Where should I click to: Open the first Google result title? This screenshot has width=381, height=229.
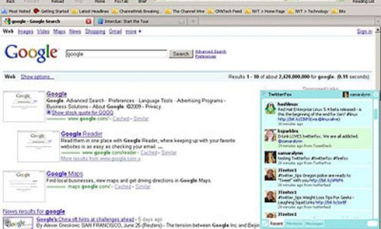pyautogui.click(x=57, y=94)
